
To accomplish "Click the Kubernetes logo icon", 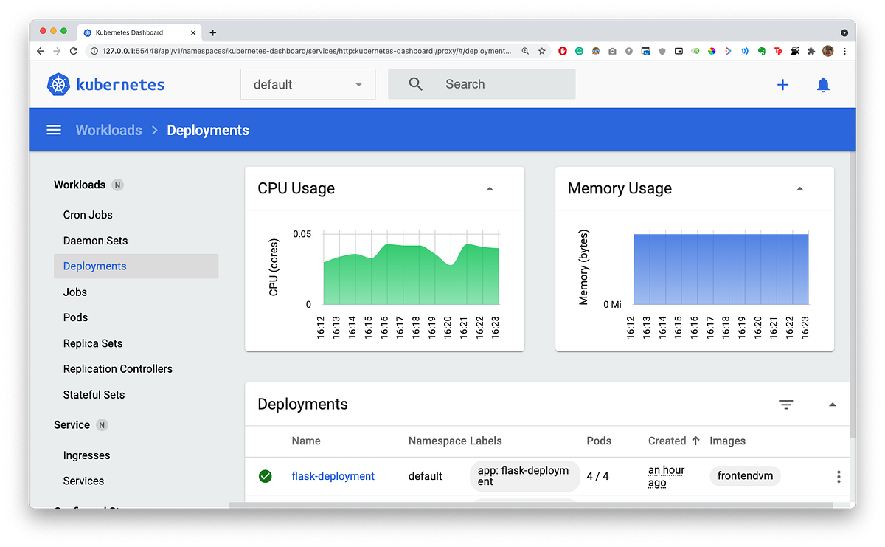I will 58,84.
